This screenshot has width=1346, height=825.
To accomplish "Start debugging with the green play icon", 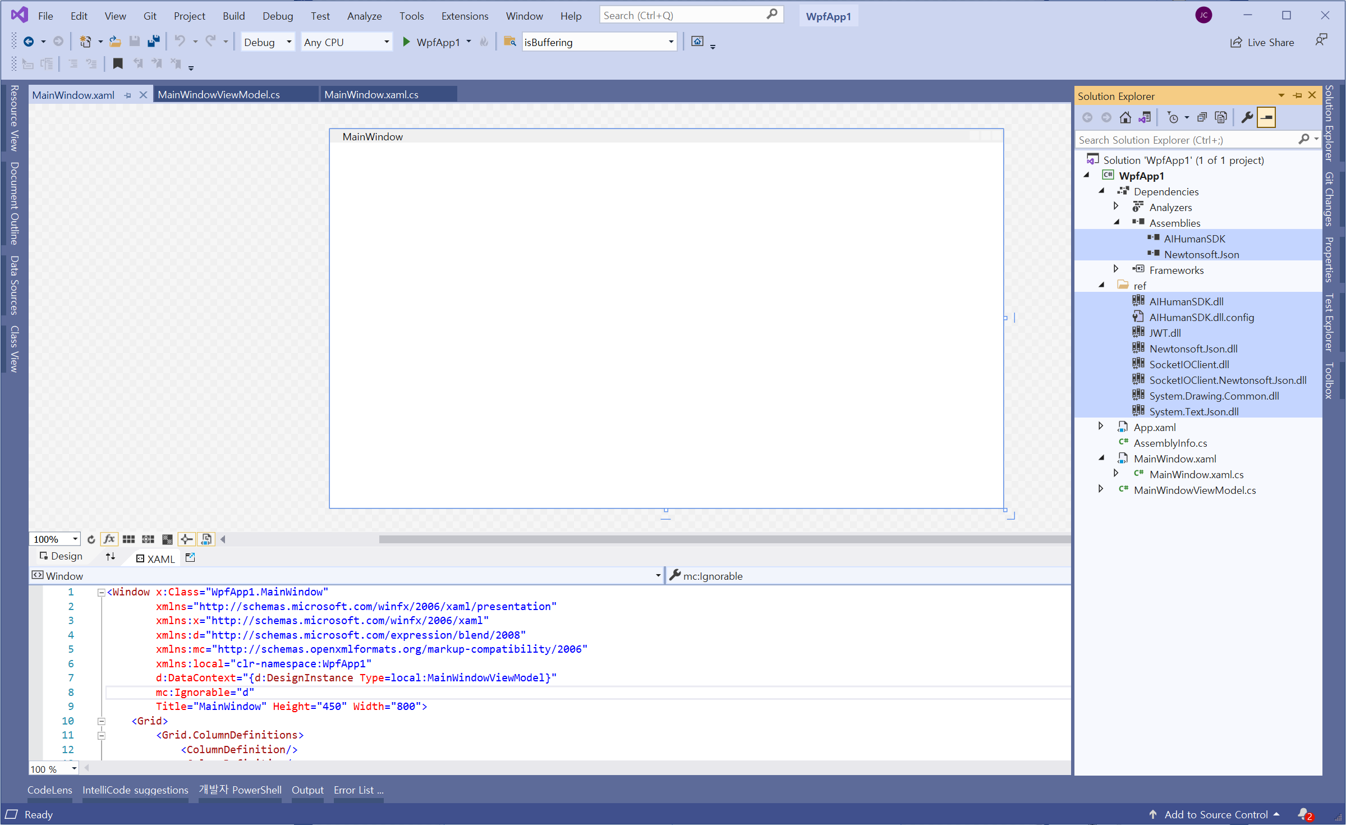I will (407, 42).
